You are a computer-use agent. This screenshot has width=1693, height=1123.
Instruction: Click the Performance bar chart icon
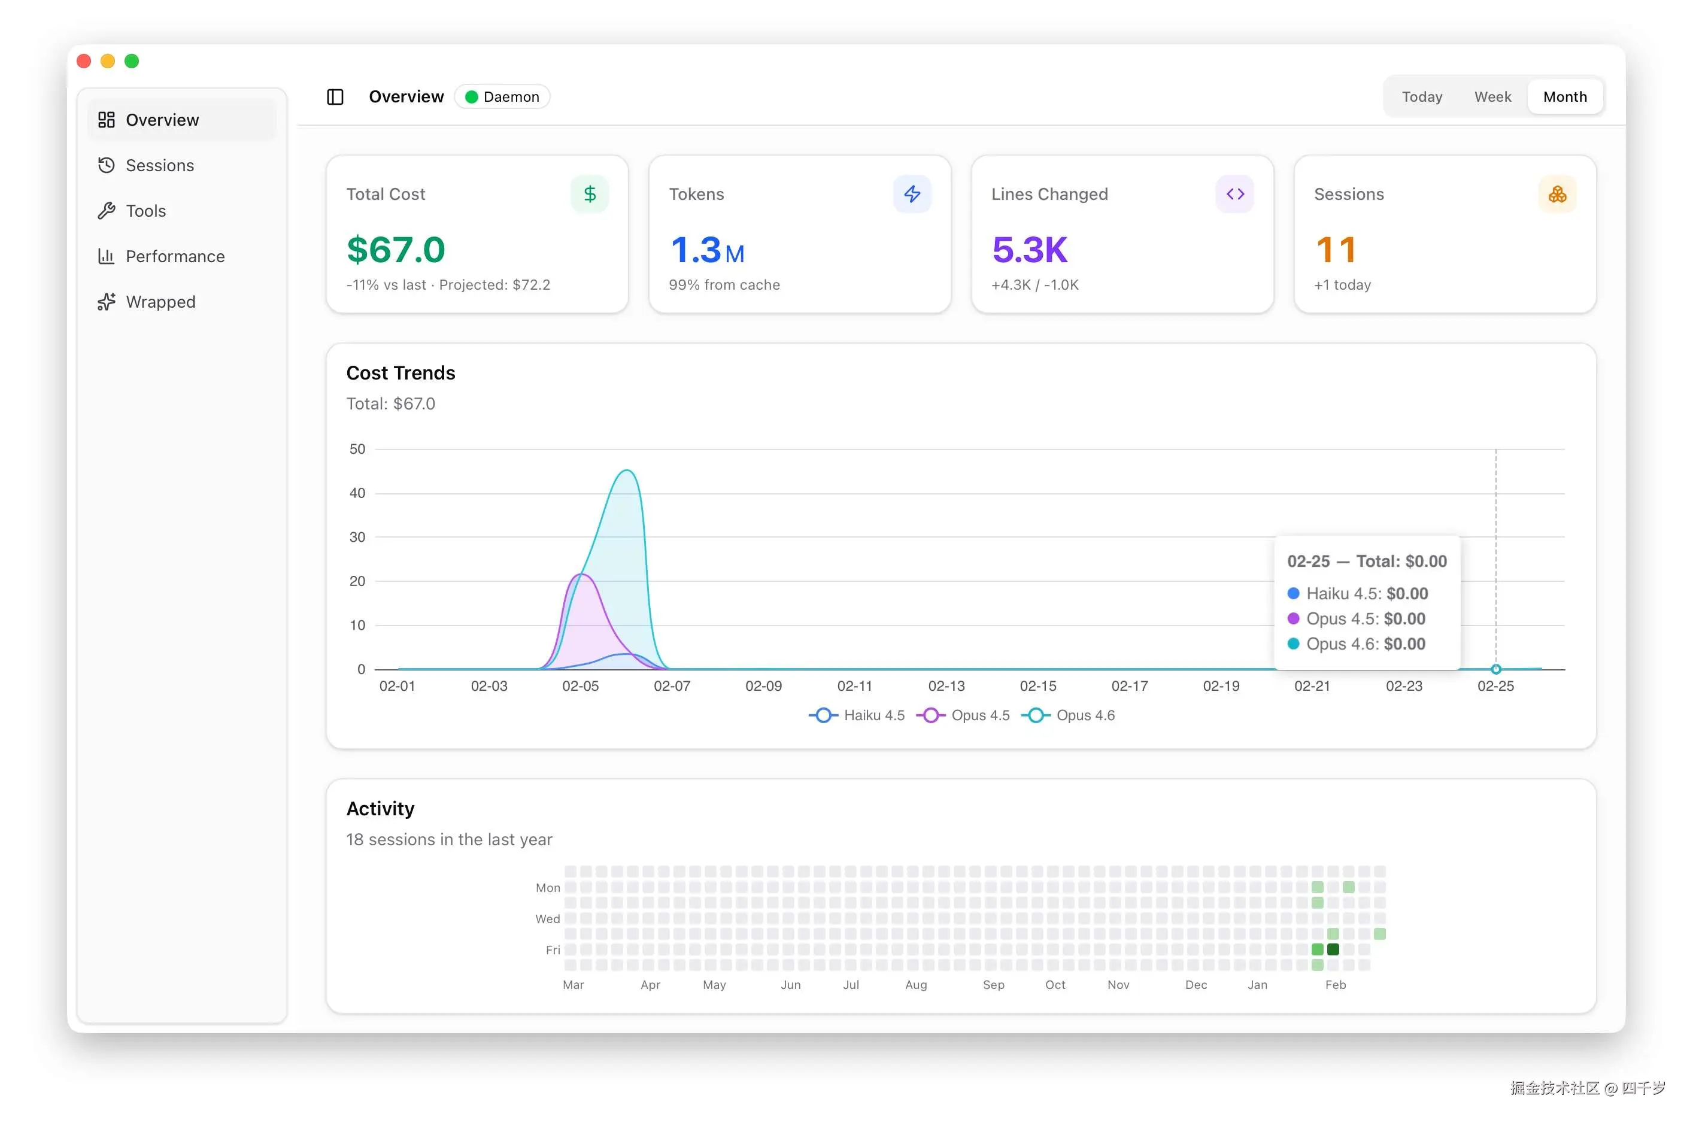coord(107,256)
